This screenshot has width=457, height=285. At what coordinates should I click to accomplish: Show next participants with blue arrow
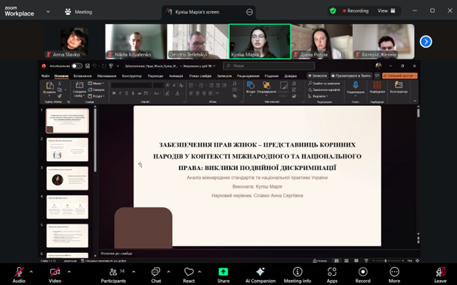click(426, 41)
